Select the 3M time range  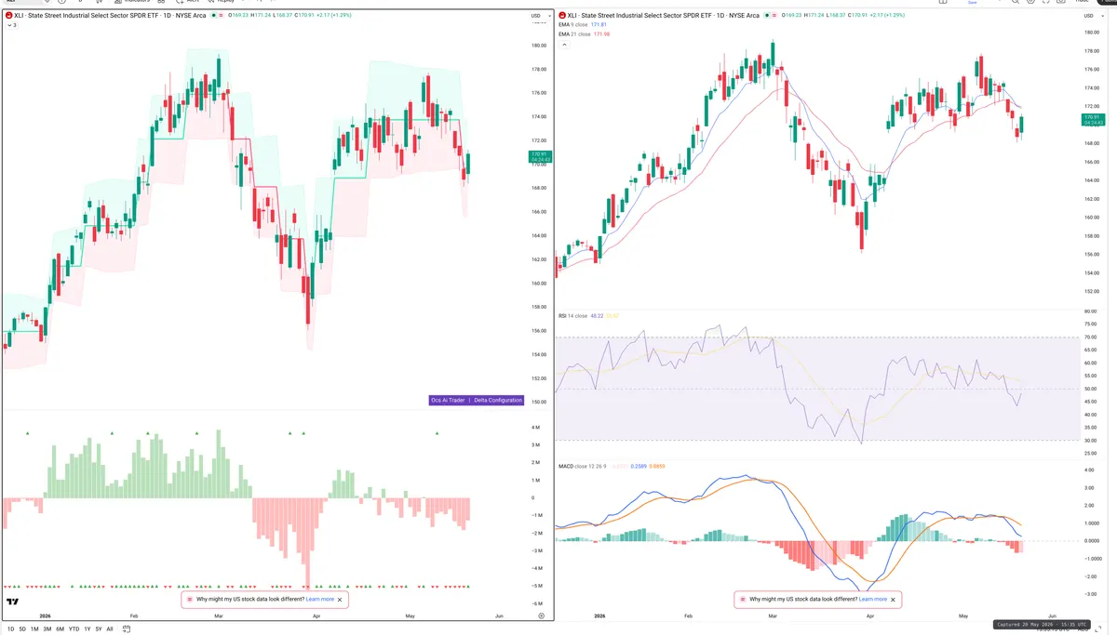(47, 629)
